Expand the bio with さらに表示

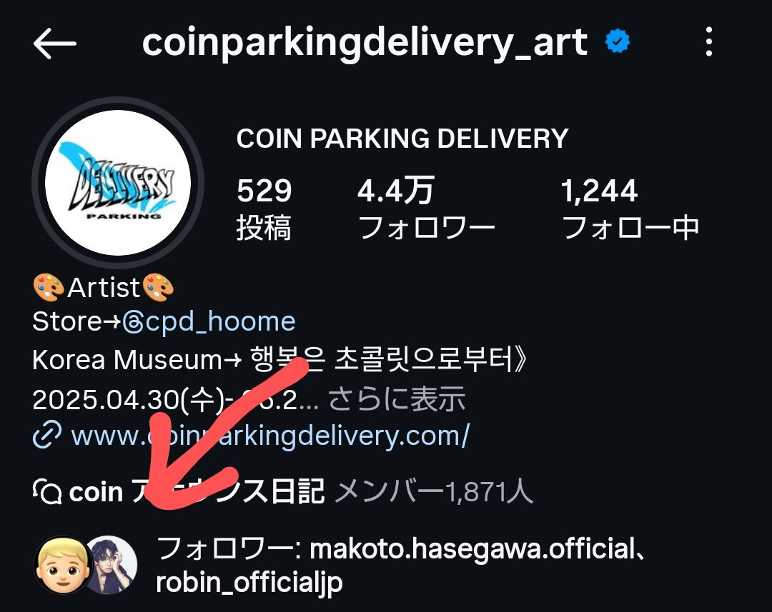396,398
